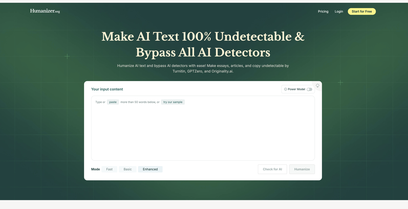Load text with try our sample
The width and height of the screenshot is (408, 209).
click(x=173, y=102)
